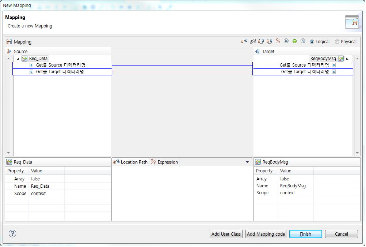This screenshot has width=366, height=247.
Task: Click the Finish button
Action: coord(305,234)
